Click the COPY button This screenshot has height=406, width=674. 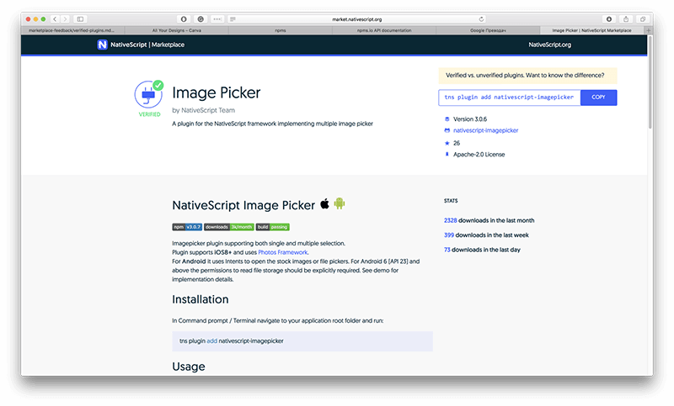click(x=598, y=98)
